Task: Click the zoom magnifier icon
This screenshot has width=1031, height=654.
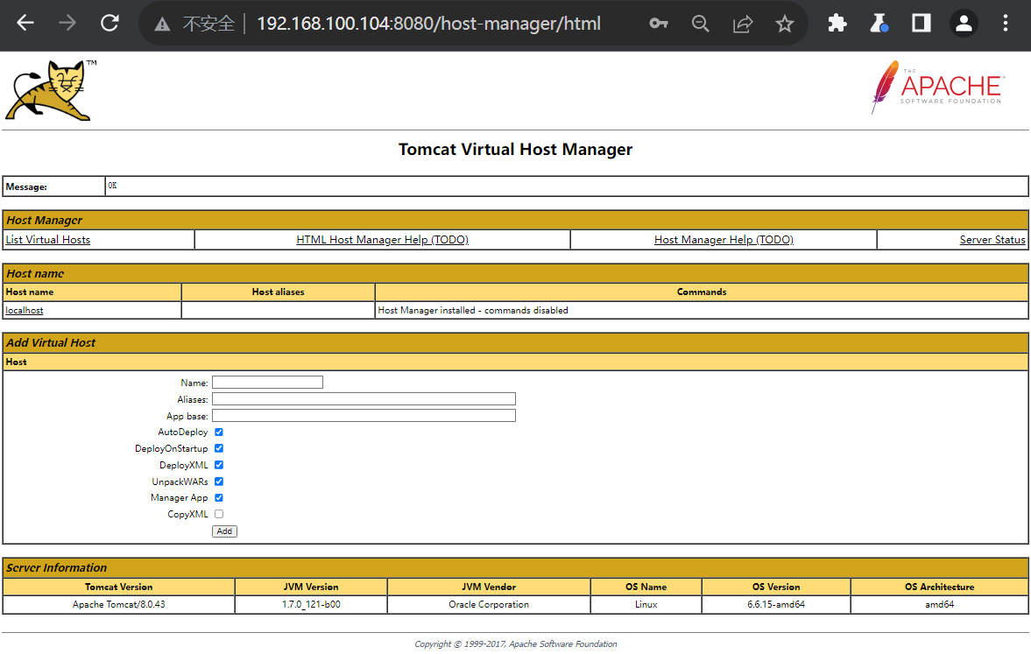Action: [x=700, y=24]
